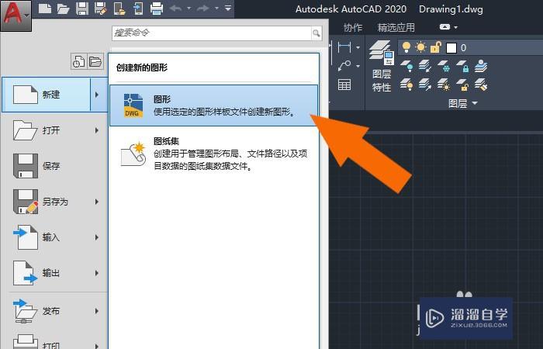Screen dimensions: 543x349
Task: Choose 图形 to create a new drawing
Action: (x=213, y=105)
